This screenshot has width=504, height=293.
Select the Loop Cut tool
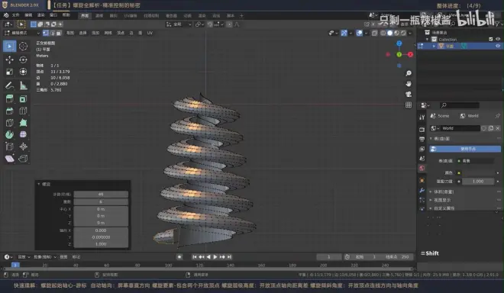[x=23, y=111]
